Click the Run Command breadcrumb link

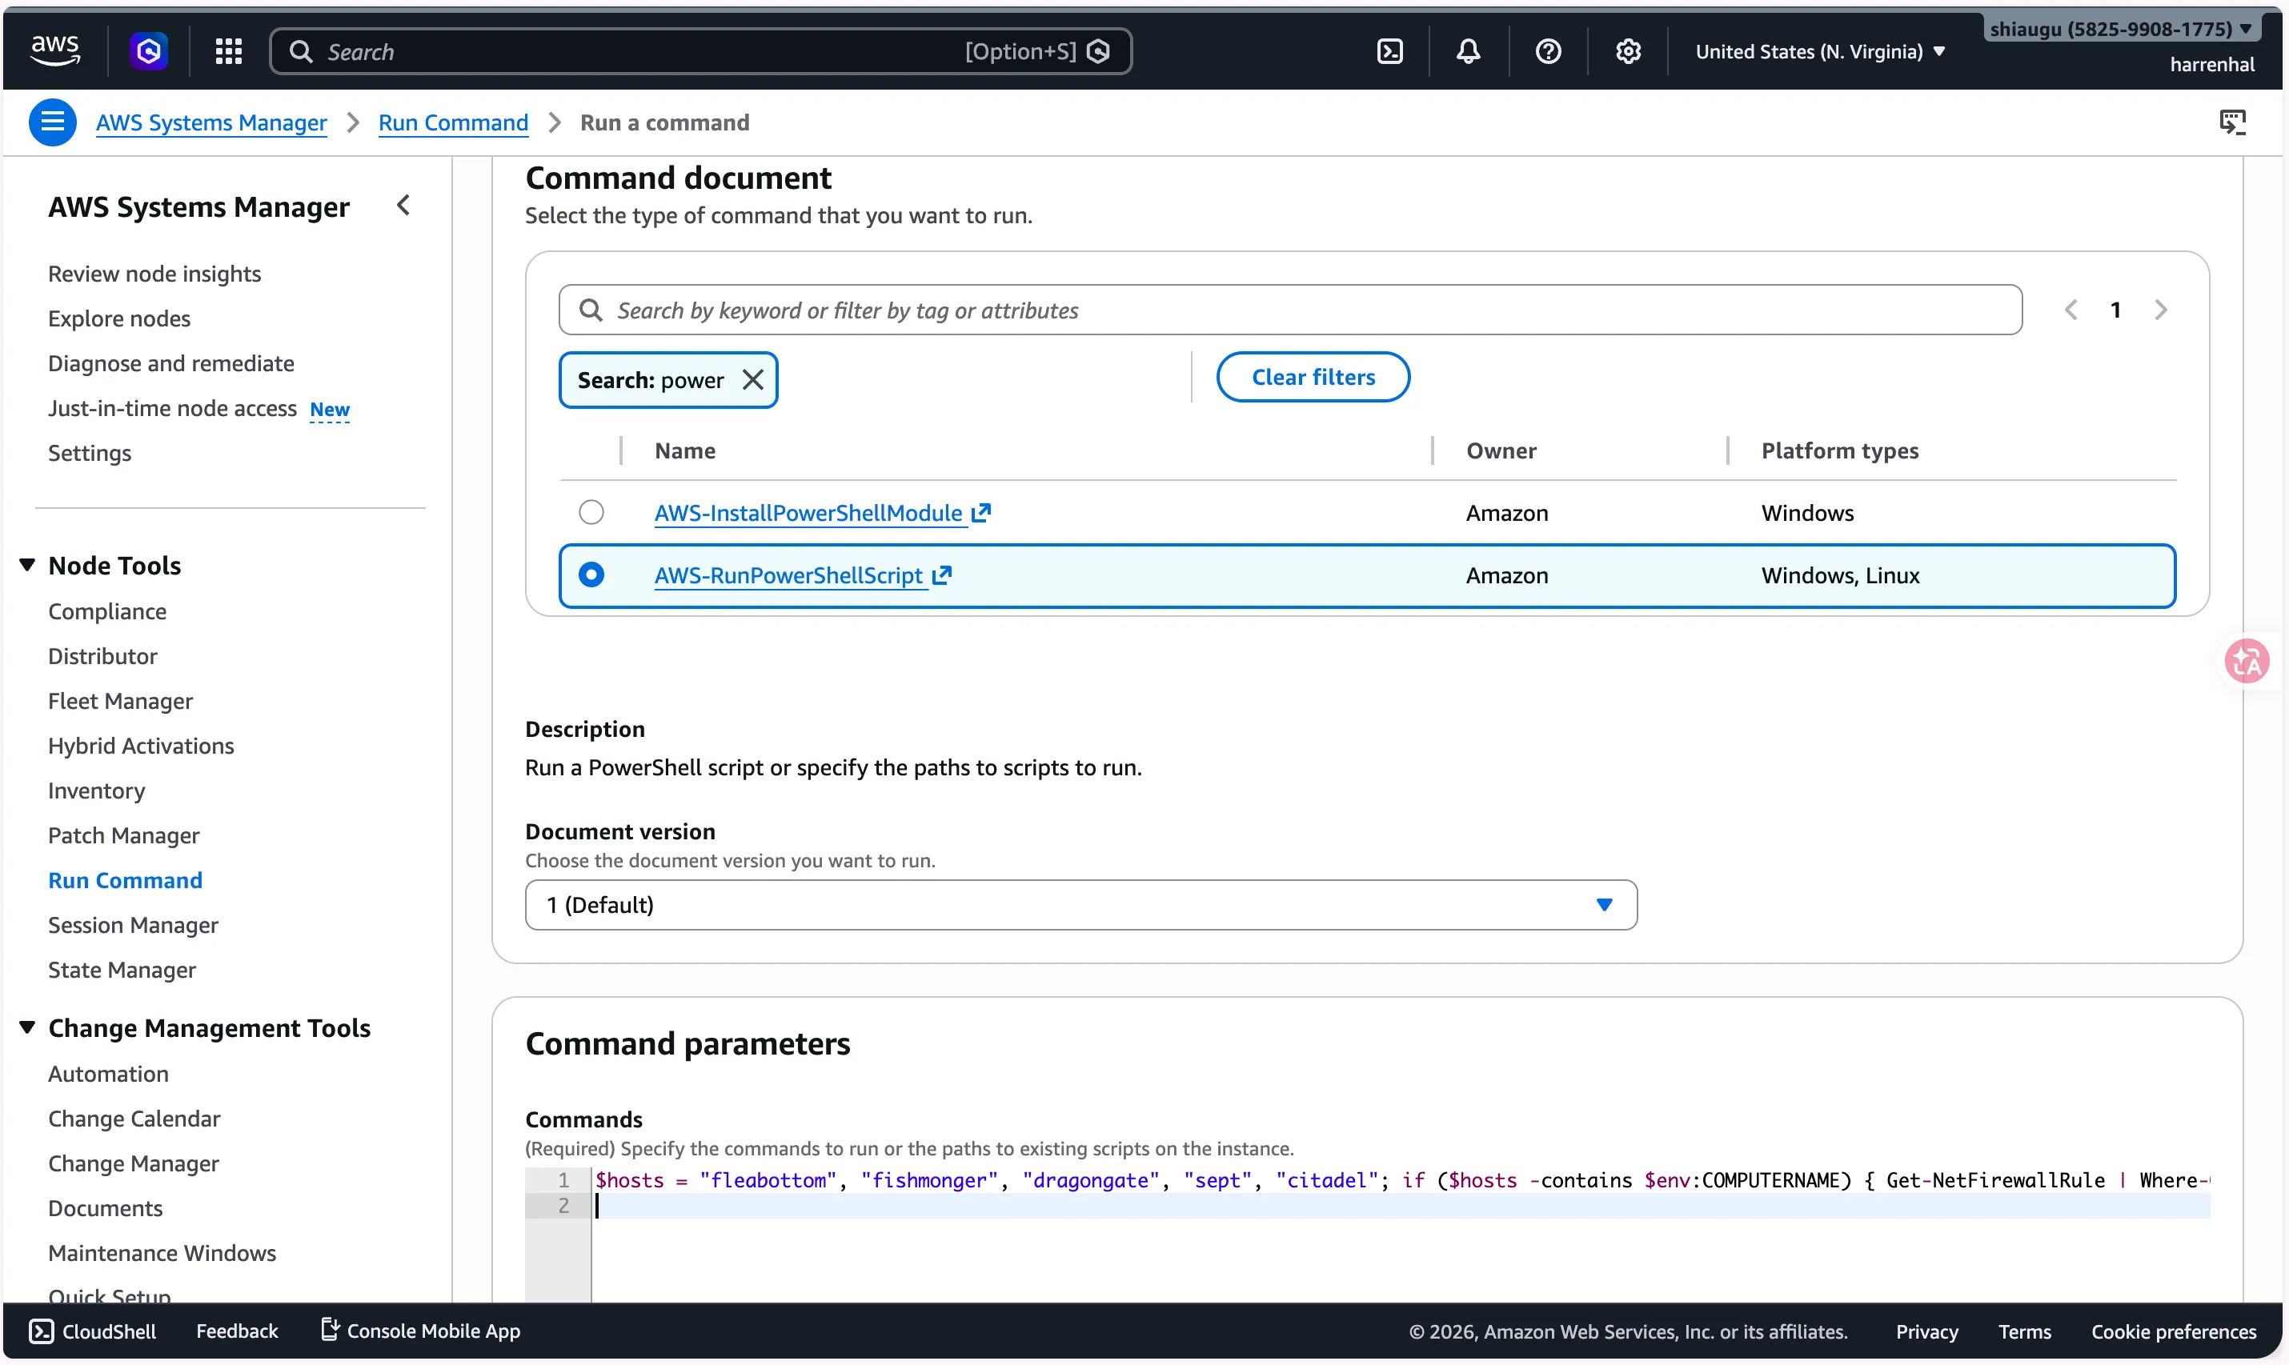pyautogui.click(x=454, y=122)
